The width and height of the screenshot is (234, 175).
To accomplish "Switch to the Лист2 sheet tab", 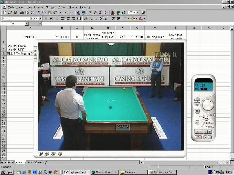I will point(30,162).
